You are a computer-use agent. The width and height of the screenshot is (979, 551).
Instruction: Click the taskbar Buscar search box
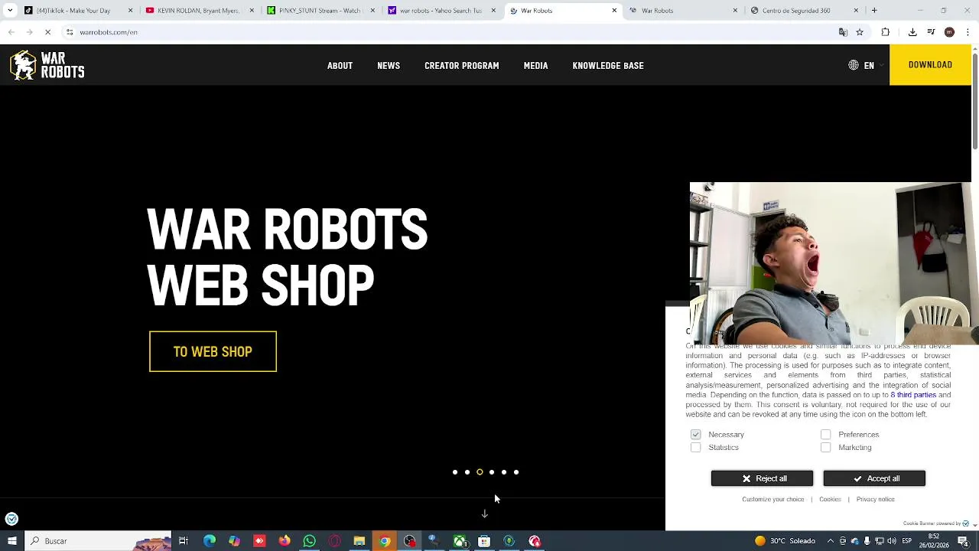[x=99, y=541]
